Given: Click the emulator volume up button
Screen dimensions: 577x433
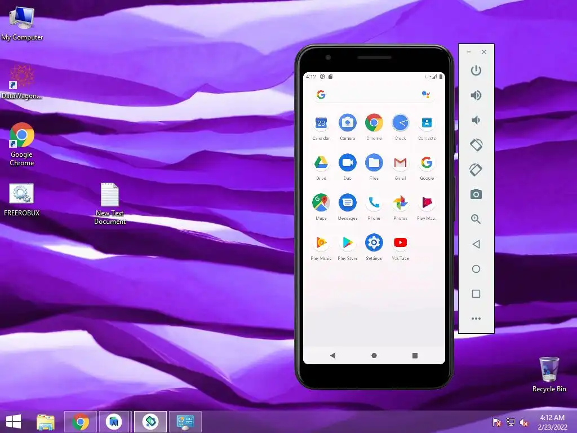Looking at the screenshot, I should [476, 95].
